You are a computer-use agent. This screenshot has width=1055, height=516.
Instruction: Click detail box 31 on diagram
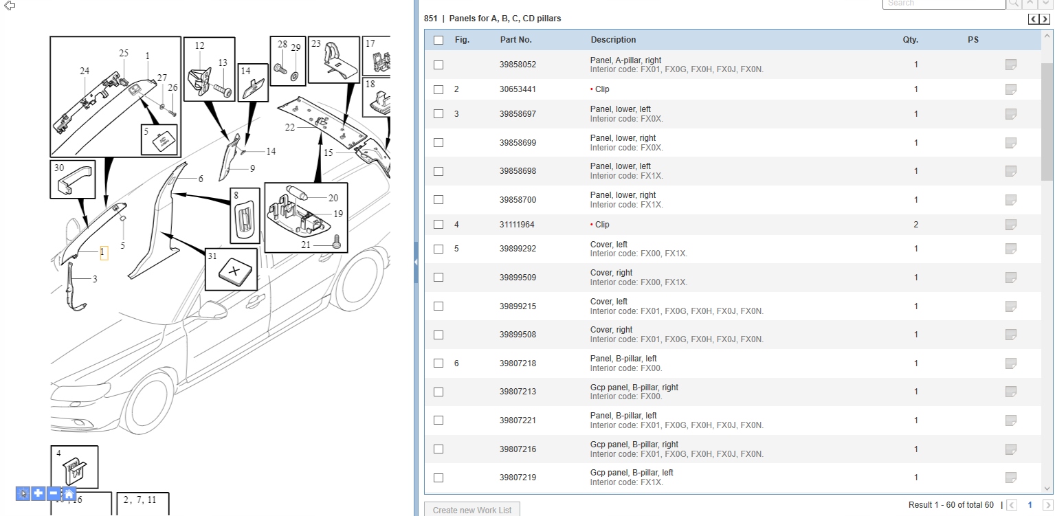tap(232, 270)
